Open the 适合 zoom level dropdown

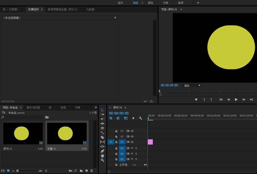pyautogui.click(x=192, y=85)
